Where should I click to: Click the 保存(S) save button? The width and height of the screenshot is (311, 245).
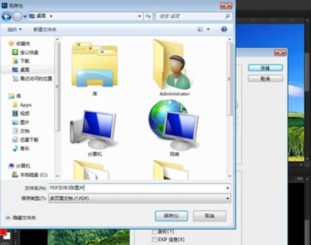tap(171, 216)
